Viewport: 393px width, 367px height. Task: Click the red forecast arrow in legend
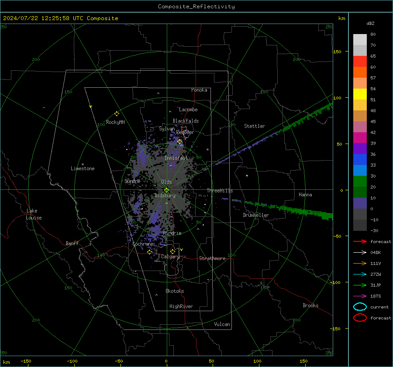(x=360, y=241)
